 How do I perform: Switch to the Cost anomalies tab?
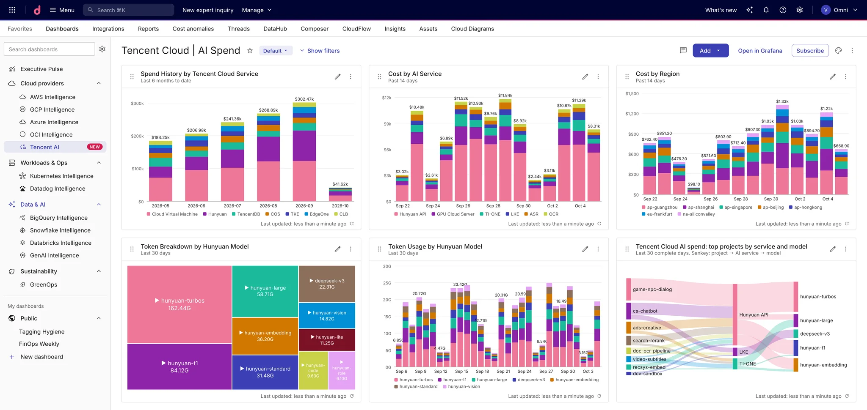point(193,29)
